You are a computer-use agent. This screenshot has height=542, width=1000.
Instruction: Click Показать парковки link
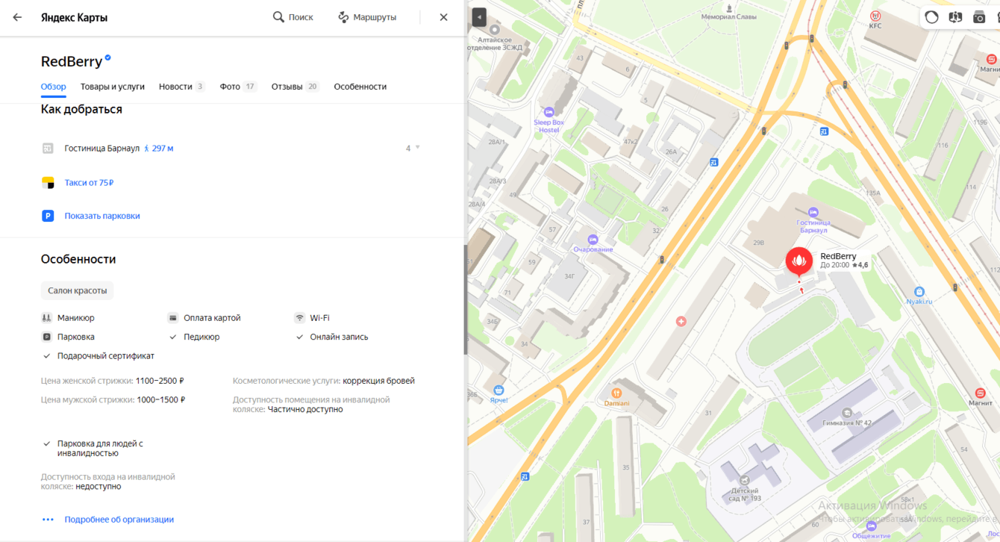(x=102, y=216)
